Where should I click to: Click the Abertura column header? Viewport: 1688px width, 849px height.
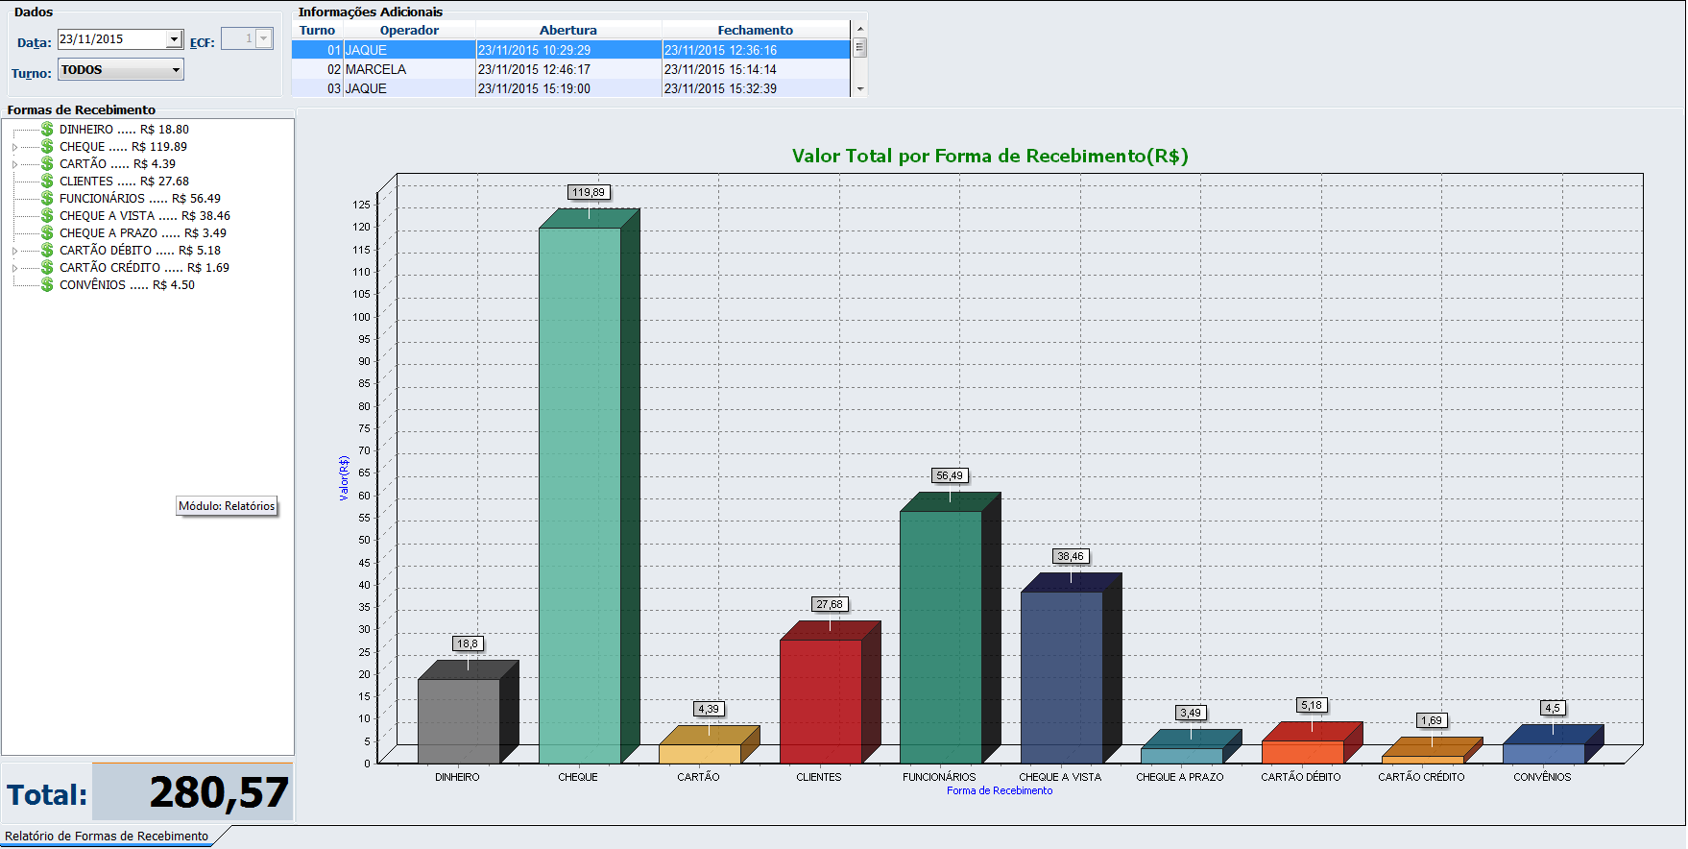pyautogui.click(x=567, y=31)
